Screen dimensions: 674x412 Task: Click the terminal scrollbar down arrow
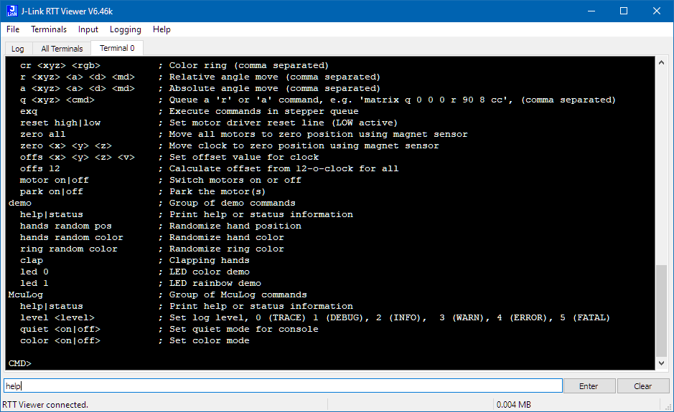click(x=662, y=364)
